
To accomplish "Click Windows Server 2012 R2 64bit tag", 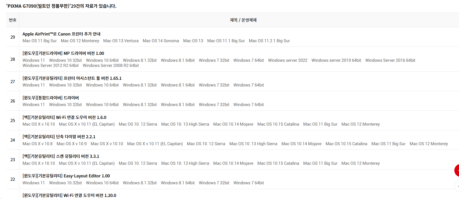I will click(x=50, y=65).
